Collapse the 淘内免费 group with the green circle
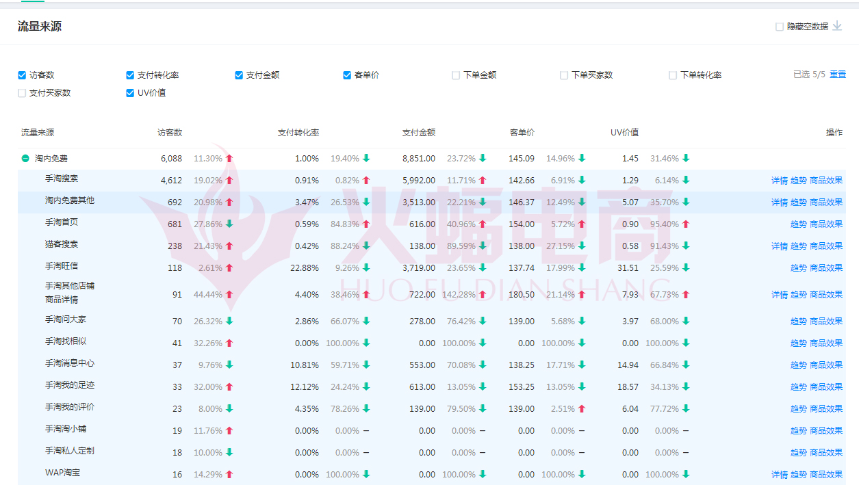The height and width of the screenshot is (485, 859). point(25,159)
